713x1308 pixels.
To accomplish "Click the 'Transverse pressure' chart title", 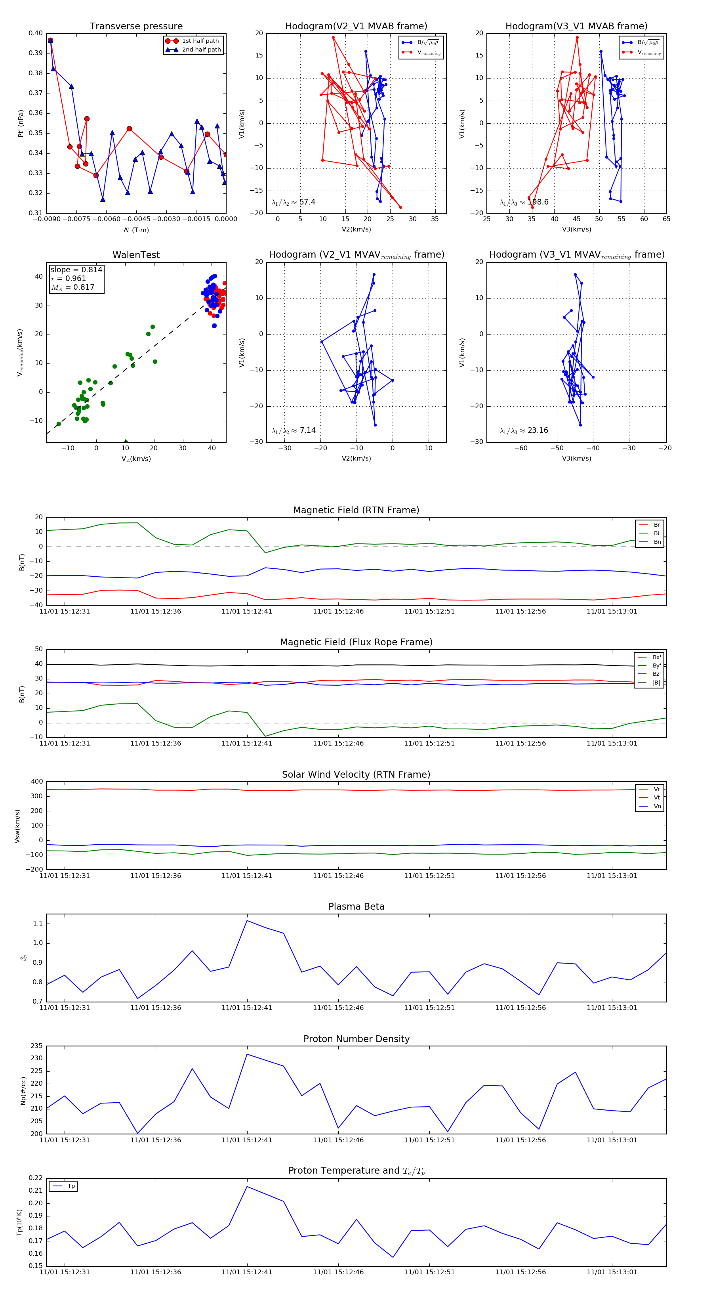I will coord(136,27).
